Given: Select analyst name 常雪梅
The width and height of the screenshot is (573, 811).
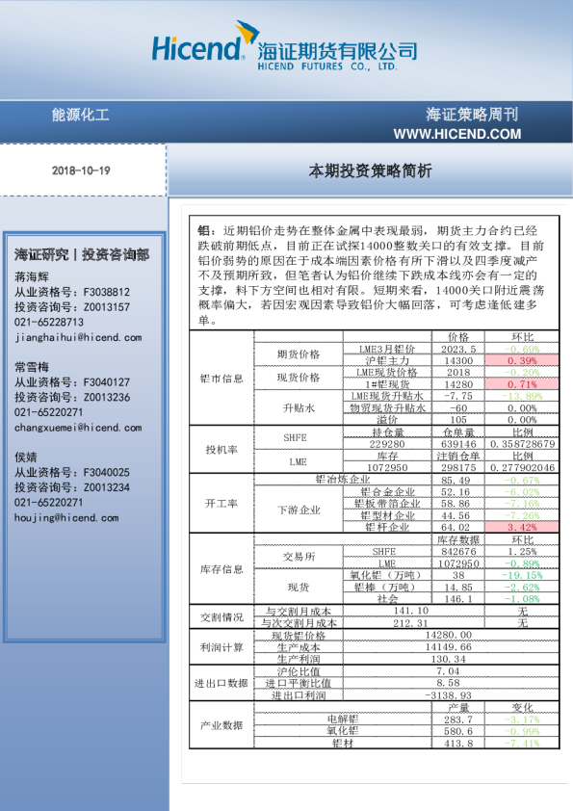Looking at the screenshot, I should point(32,367).
